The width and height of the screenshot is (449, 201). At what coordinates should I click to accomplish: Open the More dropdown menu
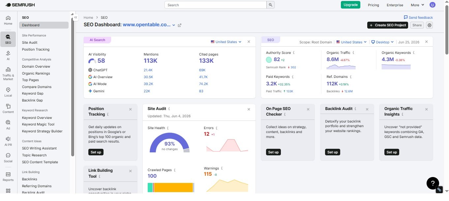tap(417, 5)
